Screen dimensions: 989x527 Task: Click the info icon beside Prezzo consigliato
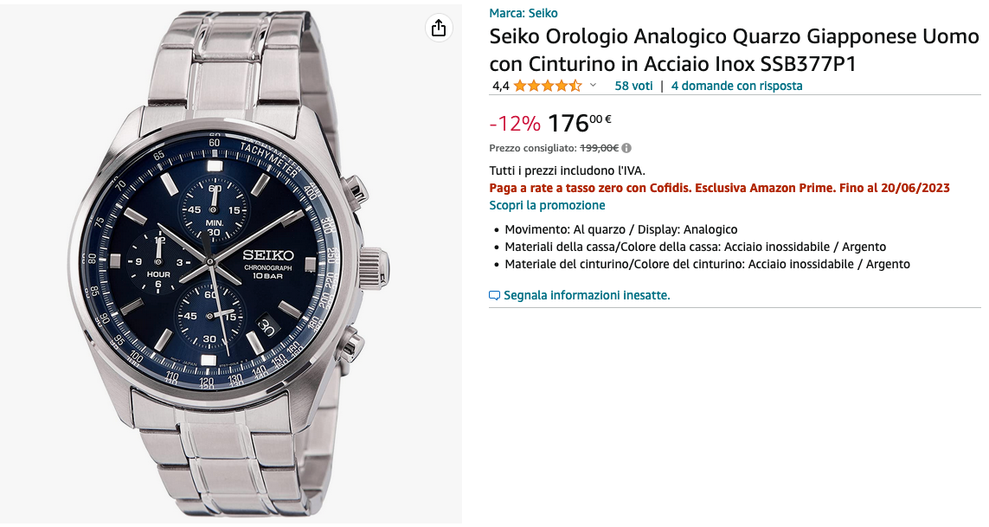[626, 148]
